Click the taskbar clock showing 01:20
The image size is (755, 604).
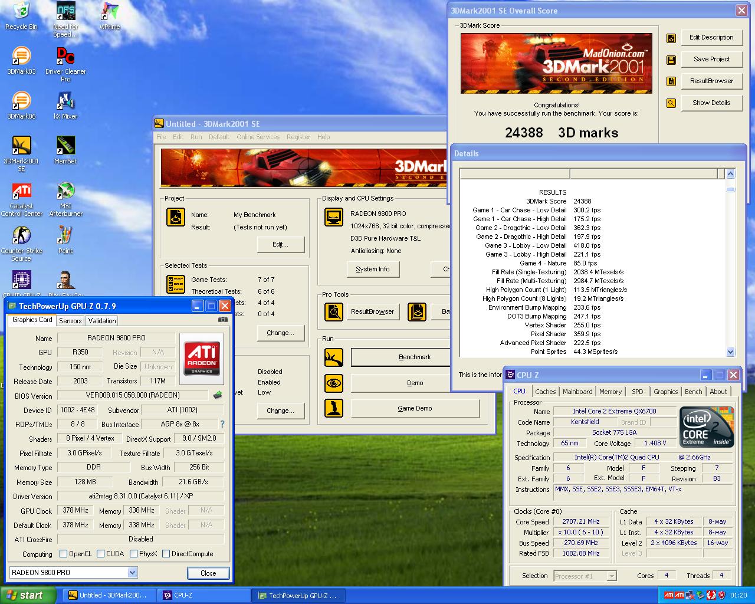738,595
